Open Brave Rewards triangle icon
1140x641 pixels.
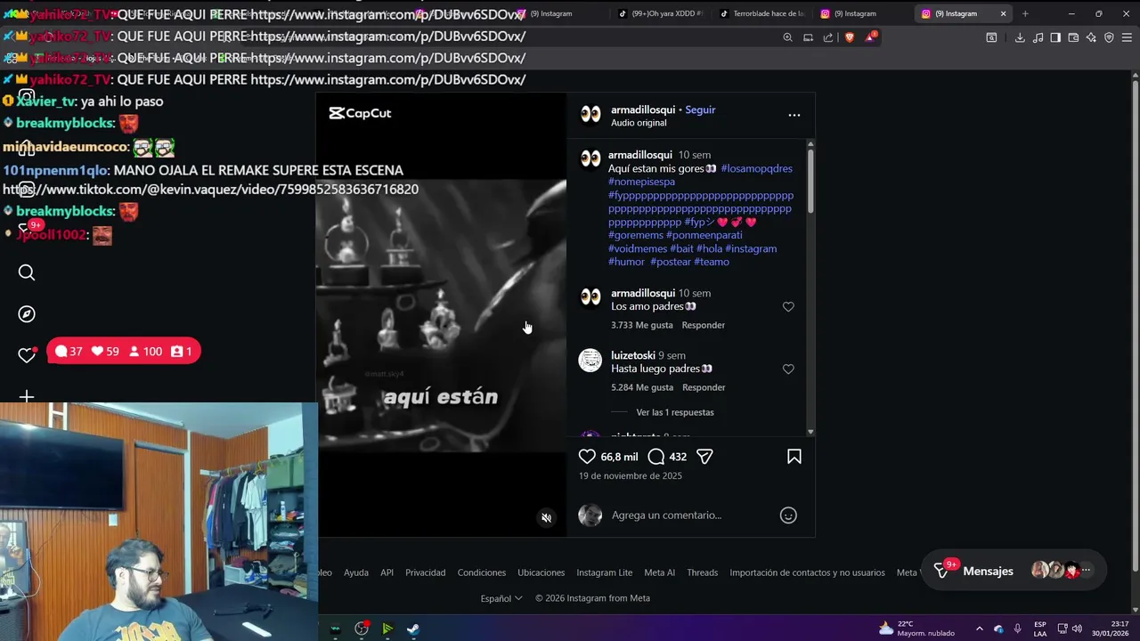coord(870,37)
